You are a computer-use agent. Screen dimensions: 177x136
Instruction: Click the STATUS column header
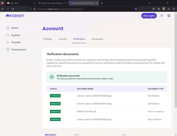click(x=53, y=89)
